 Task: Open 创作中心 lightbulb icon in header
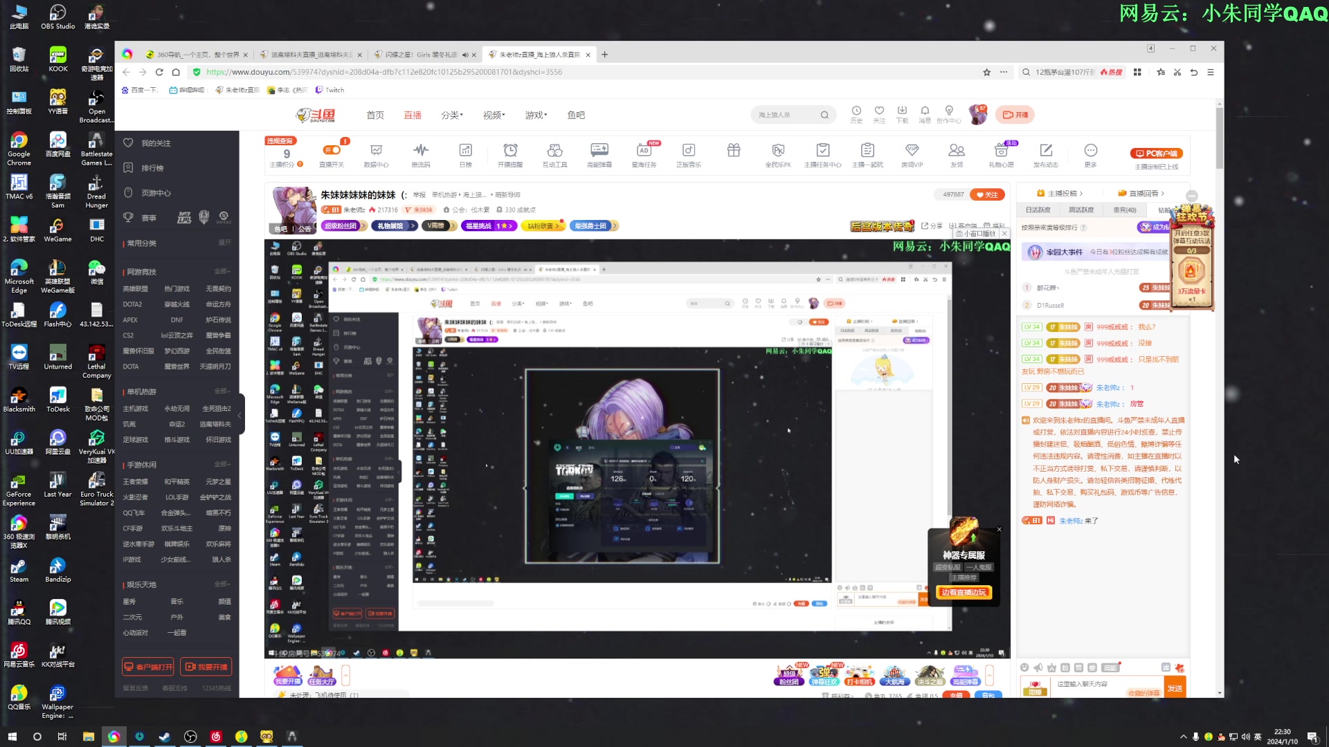click(949, 111)
